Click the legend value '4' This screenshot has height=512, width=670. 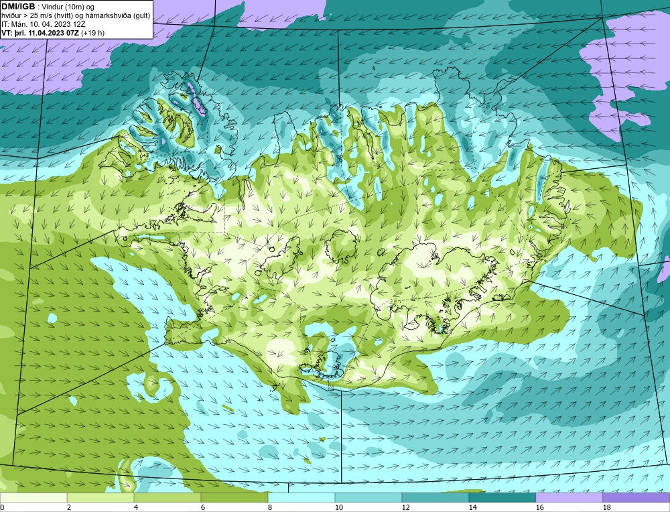(x=136, y=507)
